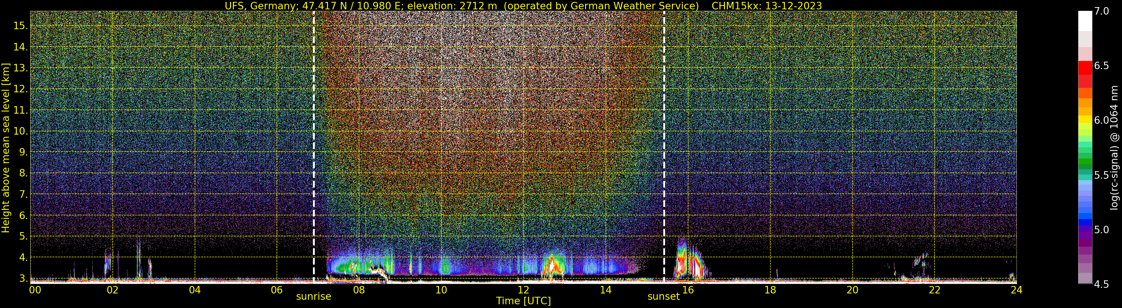Click the time-axis tick label "12"
Image resolution: width=1122 pixels, height=308 pixels.
coord(523,290)
